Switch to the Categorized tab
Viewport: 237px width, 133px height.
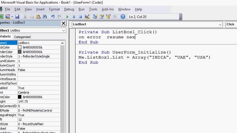coord(22,37)
